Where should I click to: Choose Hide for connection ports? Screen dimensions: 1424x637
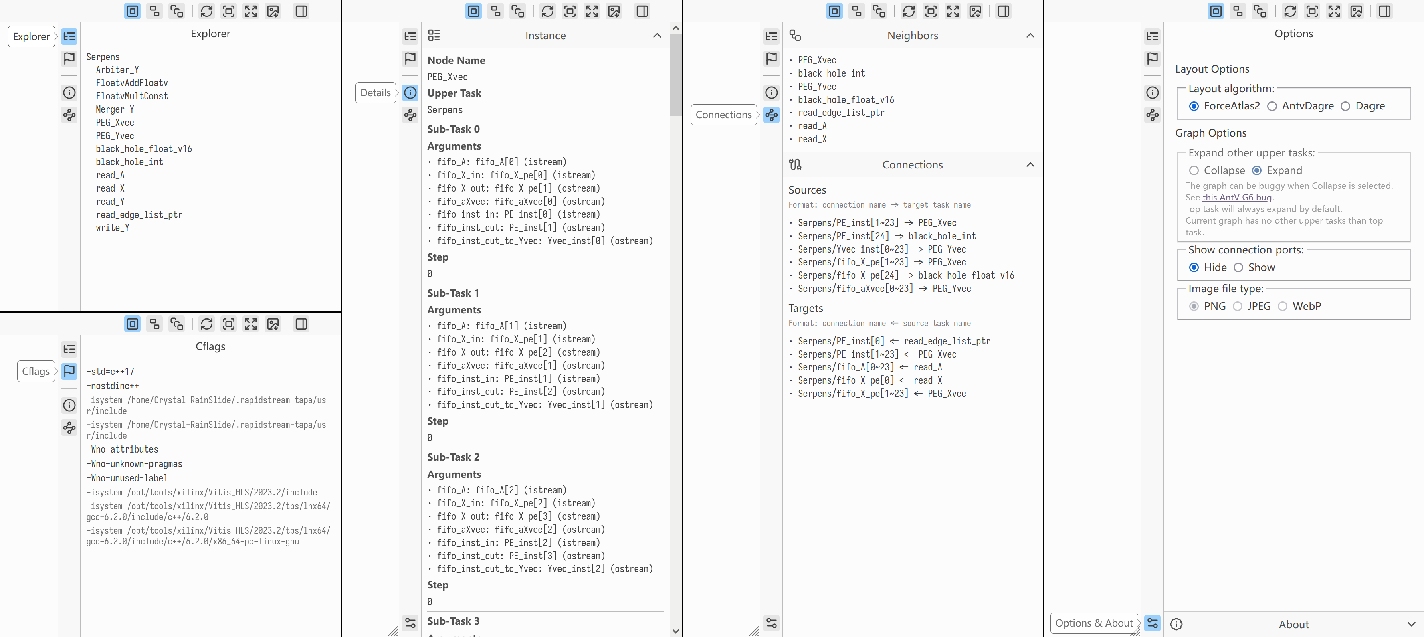(x=1194, y=268)
